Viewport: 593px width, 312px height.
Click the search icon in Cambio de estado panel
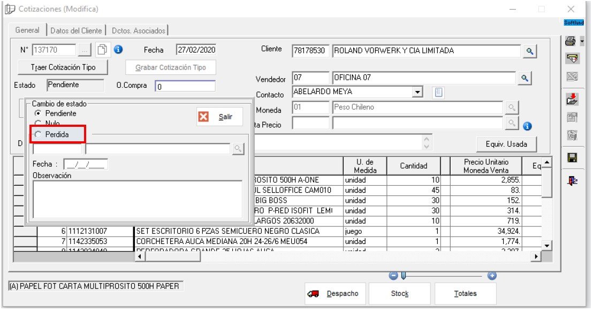coord(238,149)
